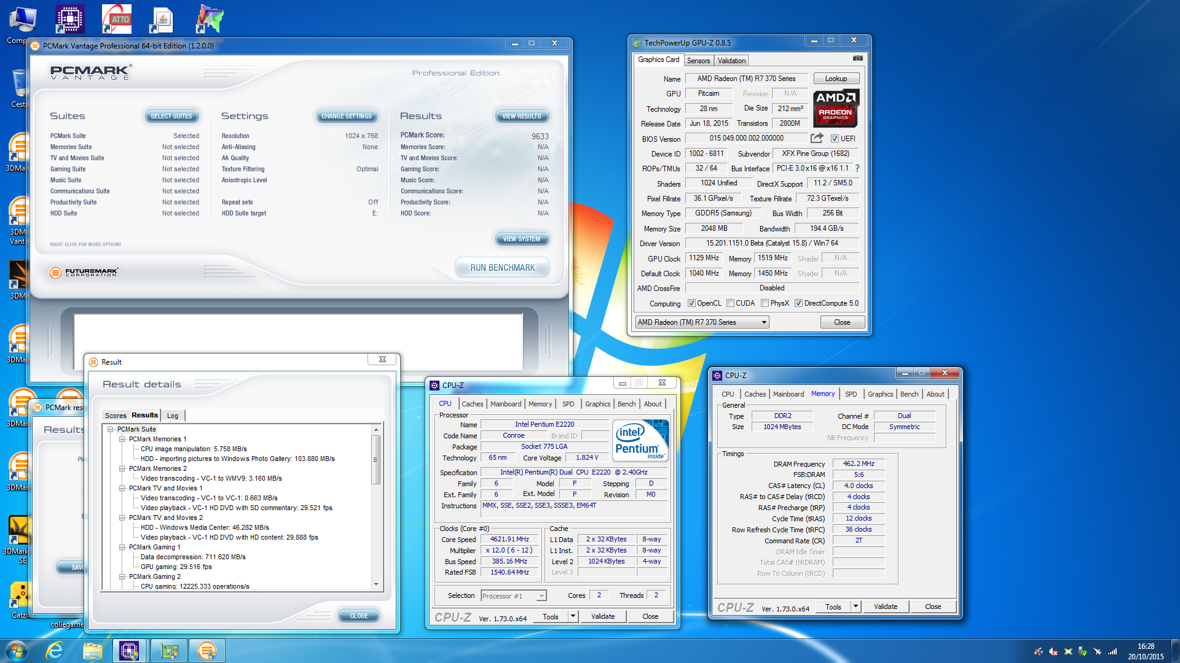Click the VIEW SYSTEM button

click(x=522, y=239)
